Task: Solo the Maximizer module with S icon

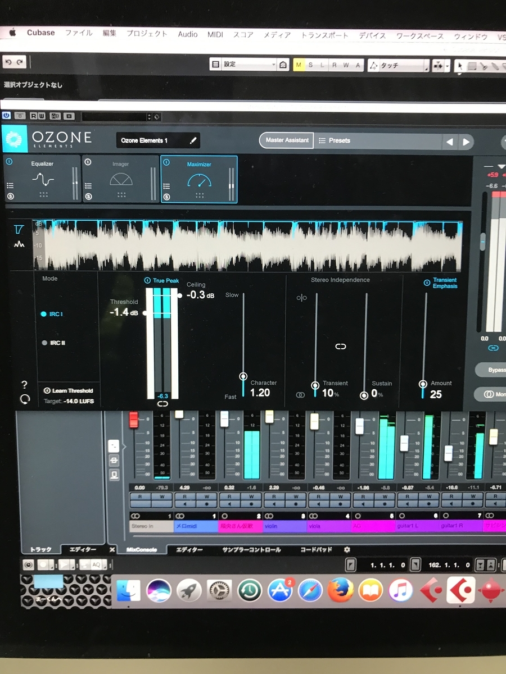Action: pos(166,197)
